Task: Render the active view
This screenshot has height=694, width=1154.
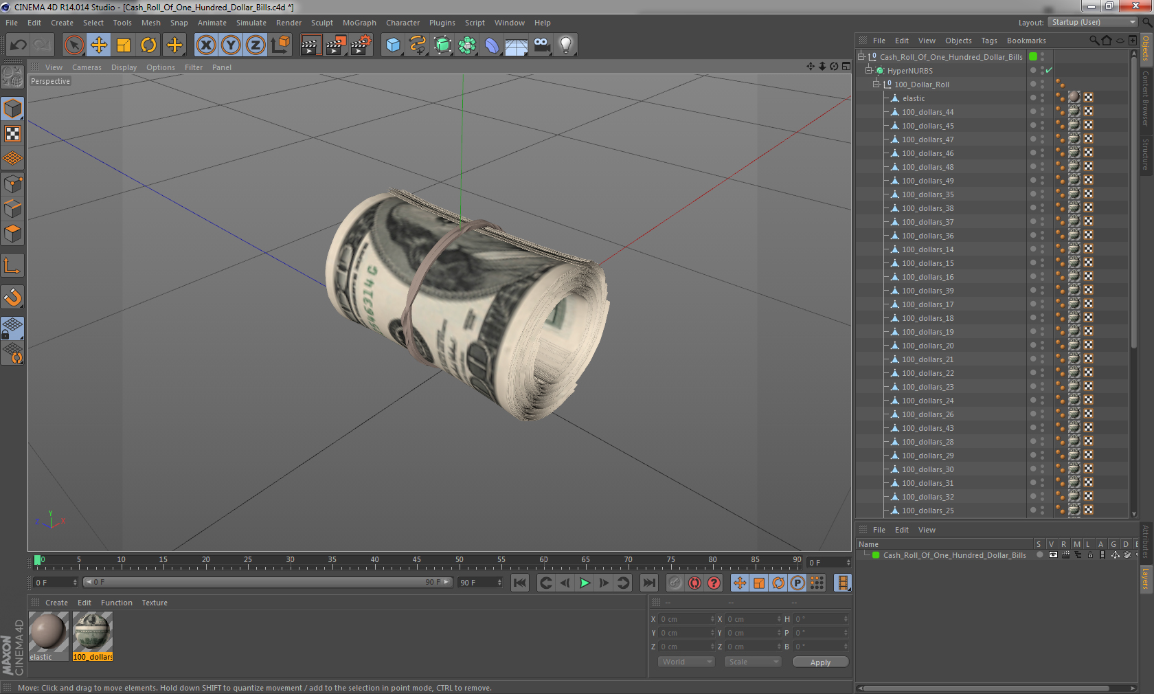Action: [x=310, y=45]
